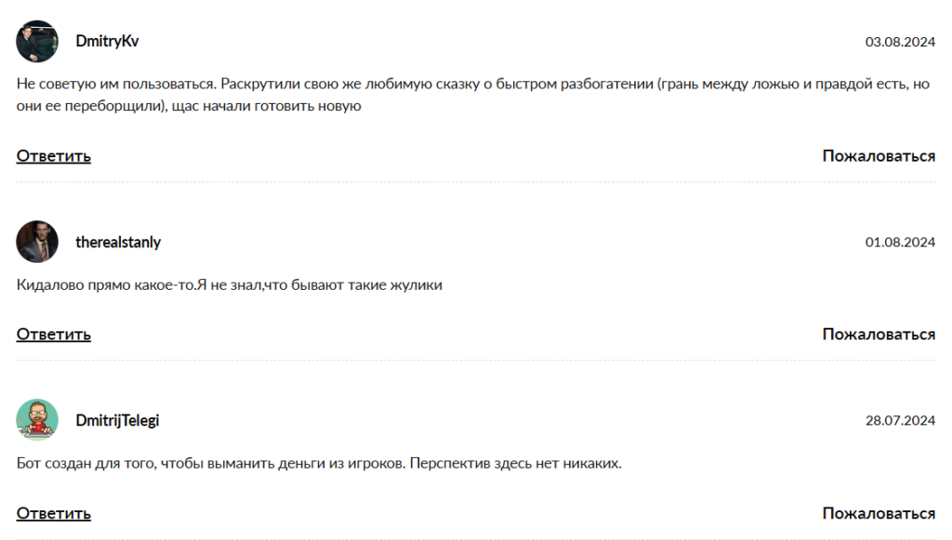Click DmitrijTelegi's cartoon avatar
Image resolution: width=952 pixels, height=540 pixels.
(x=37, y=420)
